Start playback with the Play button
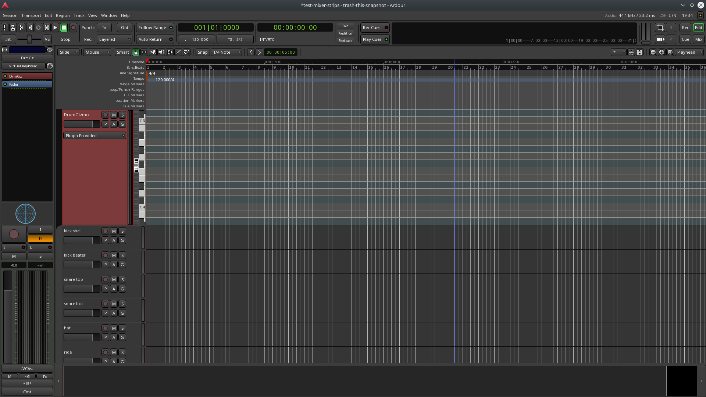The image size is (706, 397). [x=55, y=28]
